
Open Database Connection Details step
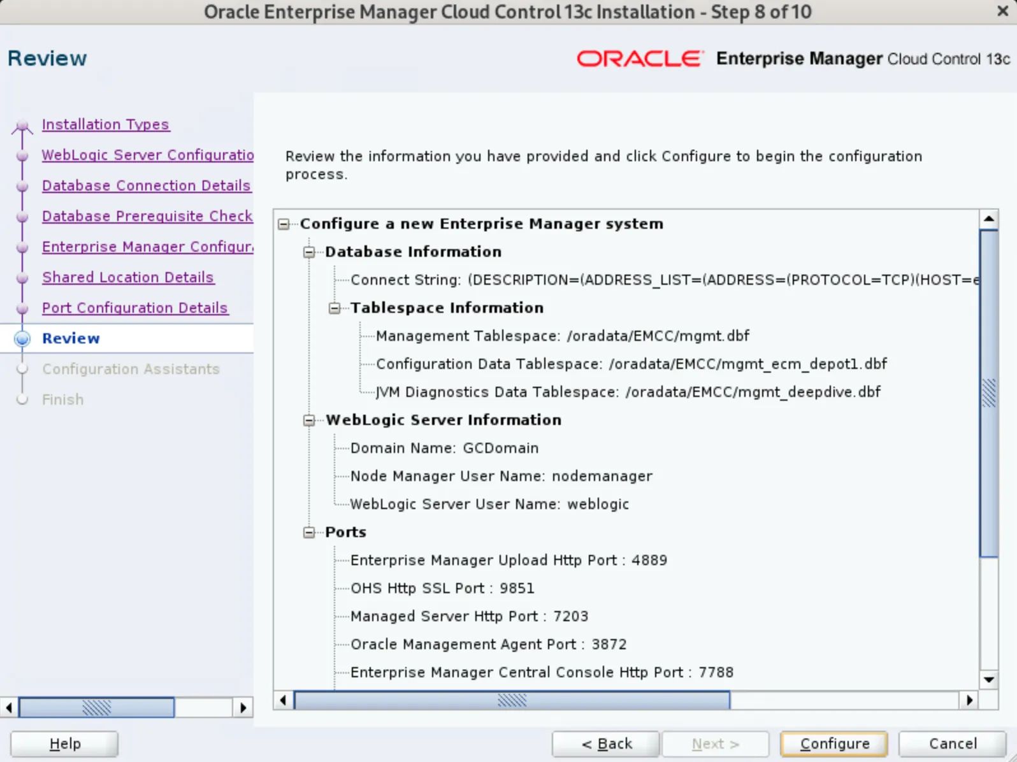pyautogui.click(x=147, y=185)
